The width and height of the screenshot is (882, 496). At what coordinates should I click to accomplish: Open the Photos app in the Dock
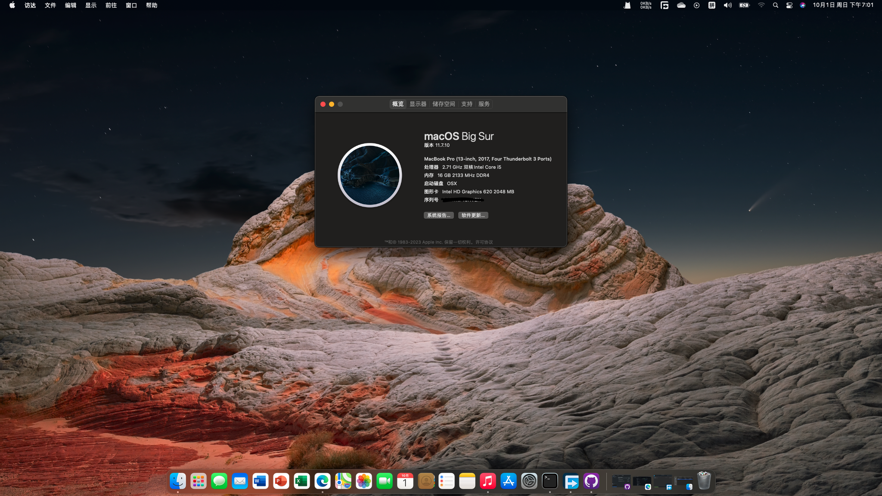point(363,481)
